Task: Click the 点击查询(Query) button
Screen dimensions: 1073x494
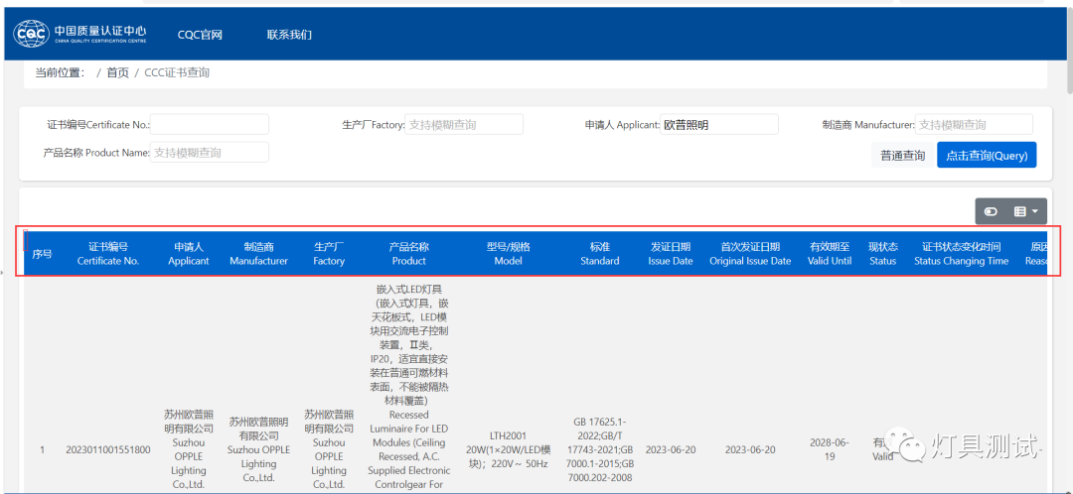Action: pyautogui.click(x=986, y=155)
